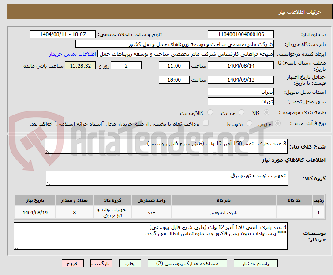The height and width of the screenshot is (275, 333).
Task: Click the بازگشت back button
Action: tap(101, 264)
